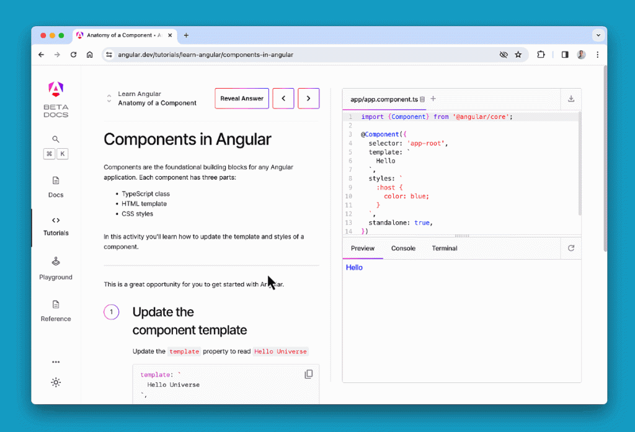Viewport: 635px width, 432px height.
Task: Click the 'Update the component template' heading
Action: pyautogui.click(x=190, y=321)
